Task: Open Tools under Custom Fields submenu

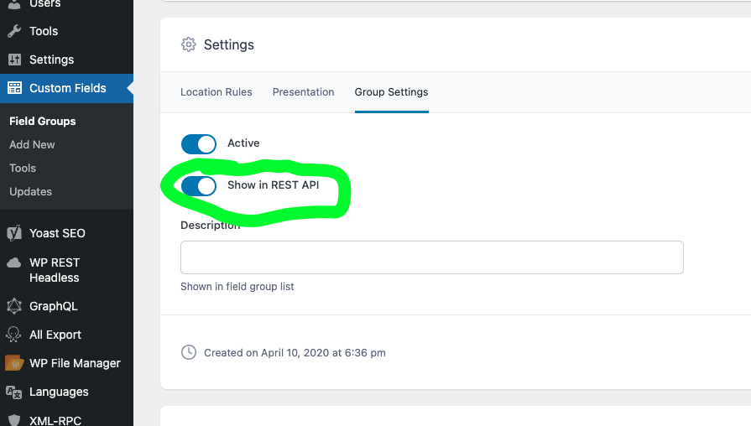Action: click(x=23, y=168)
